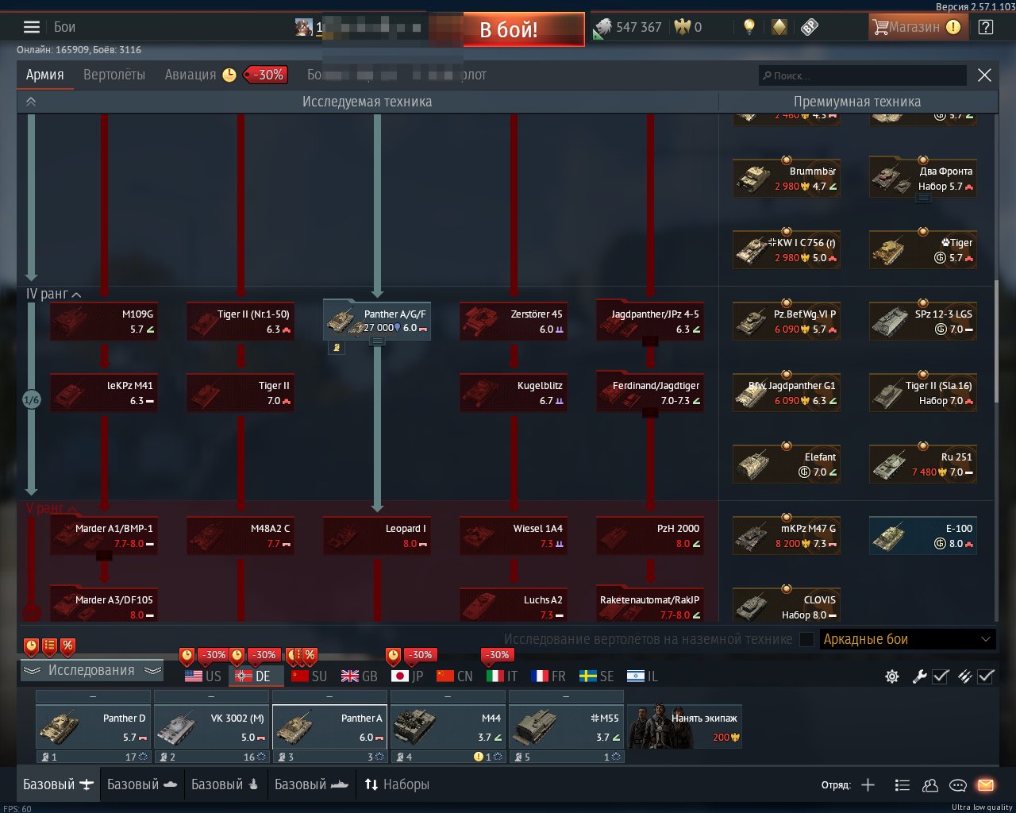
Task: Switch to the Авиация tab
Action: pyautogui.click(x=190, y=75)
